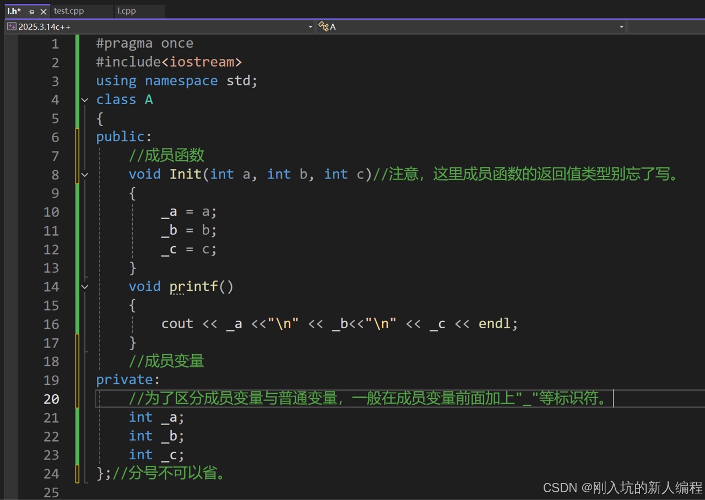Click line number 13 in the gutter
705x500 pixels.
click(51, 268)
